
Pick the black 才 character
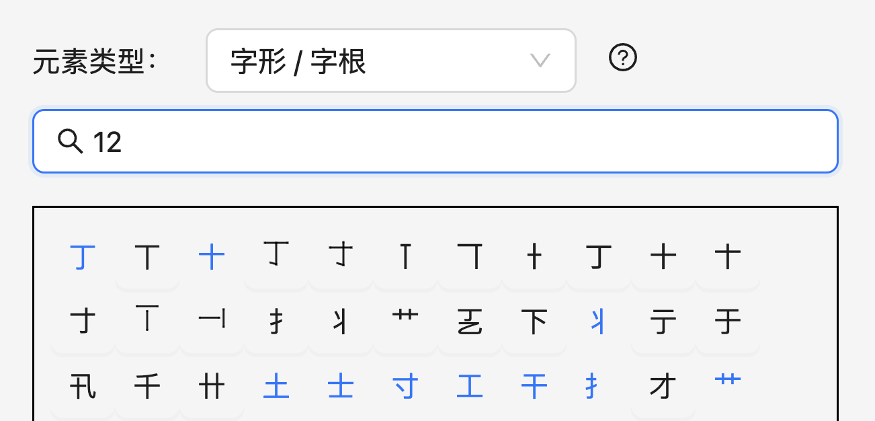(663, 387)
